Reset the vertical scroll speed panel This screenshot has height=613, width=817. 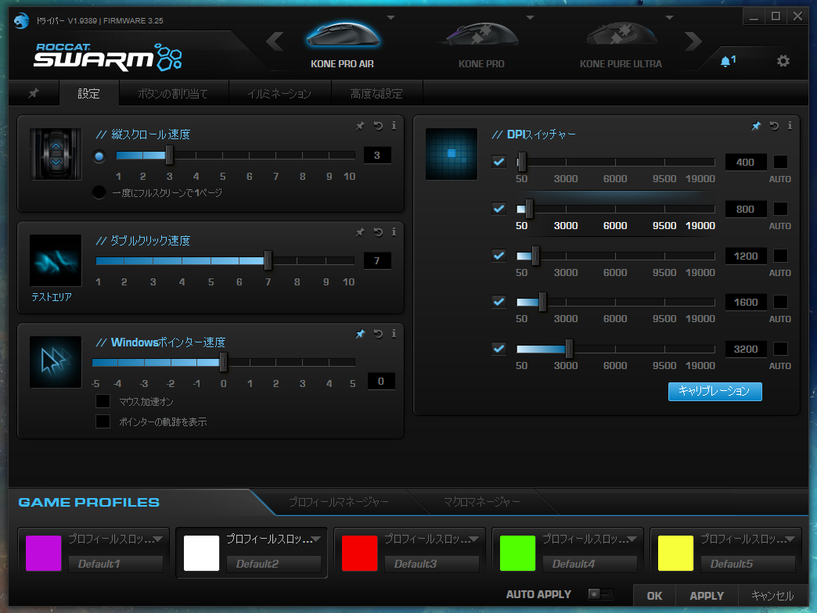click(x=378, y=125)
